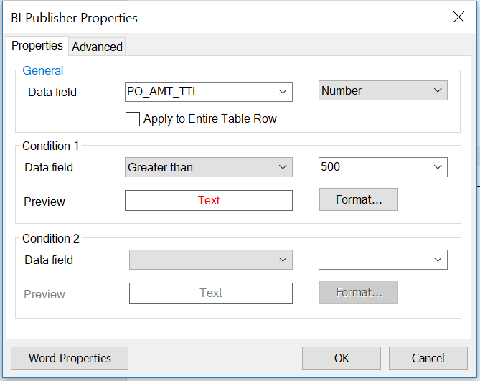The image size is (480, 381).
Task: Open the empty value dropdown in Condition 2
Action: (383, 260)
